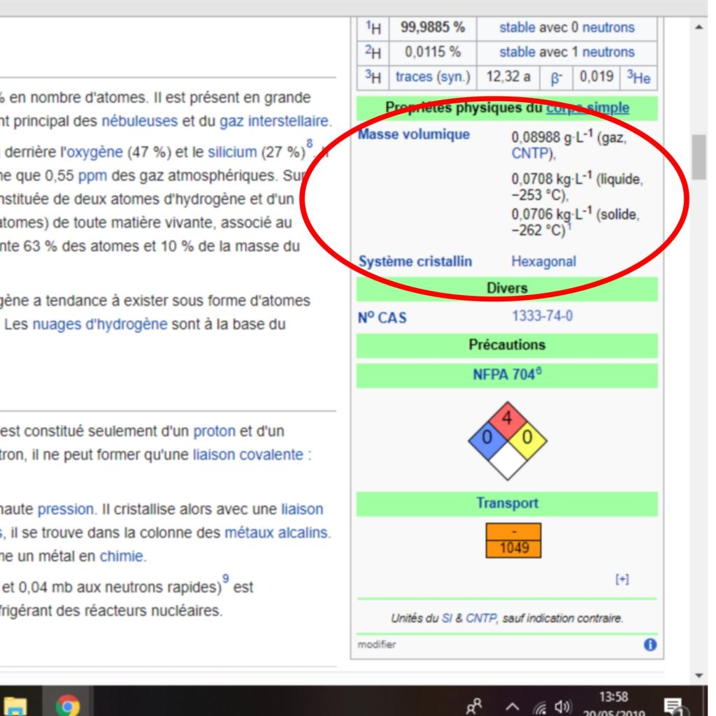This screenshot has width=716, height=716.
Task: Open File Explorer from the taskbar
Action: 15,706
